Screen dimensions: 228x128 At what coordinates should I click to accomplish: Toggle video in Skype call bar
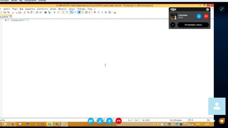(x=91, y=121)
